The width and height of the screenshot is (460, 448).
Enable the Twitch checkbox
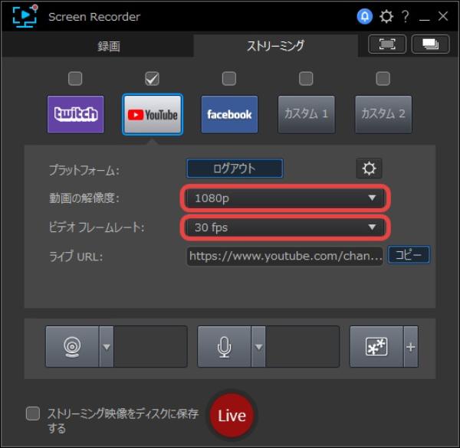75,79
